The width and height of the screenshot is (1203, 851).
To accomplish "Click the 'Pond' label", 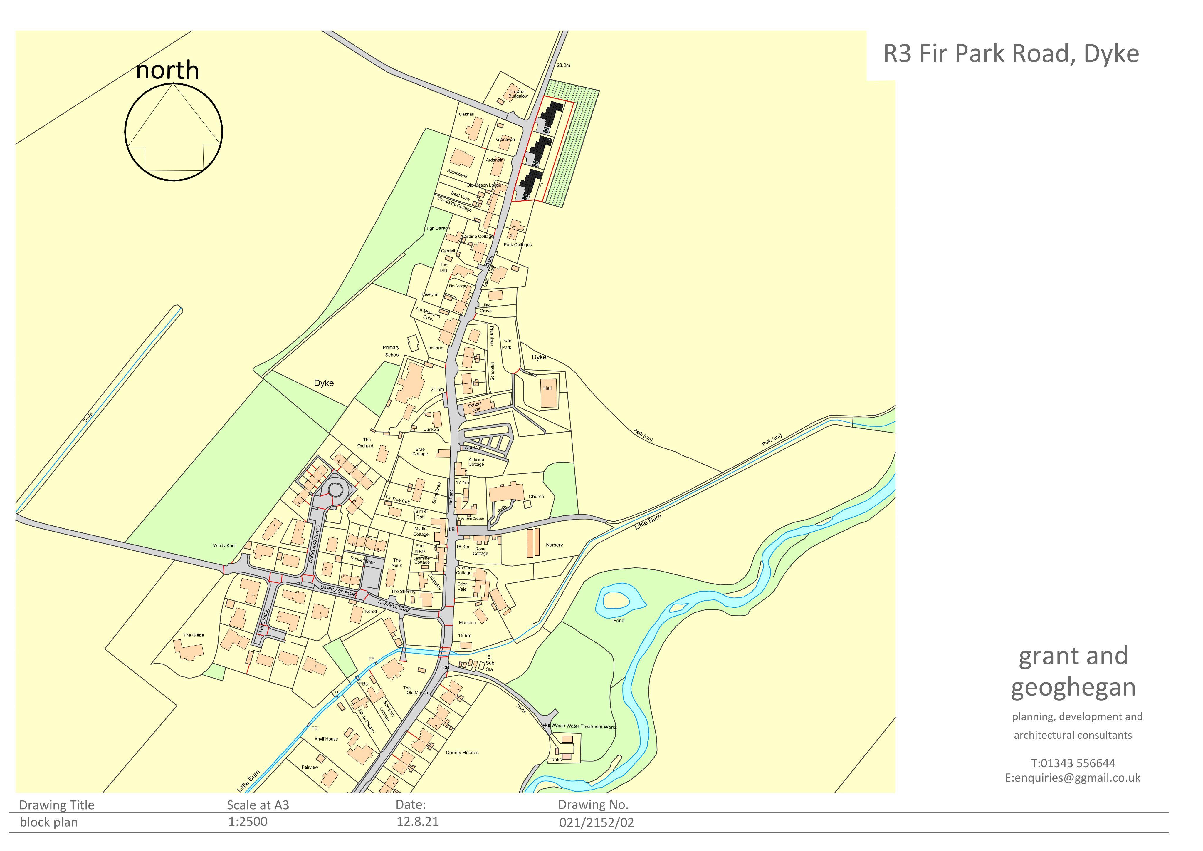I will pyautogui.click(x=619, y=620).
